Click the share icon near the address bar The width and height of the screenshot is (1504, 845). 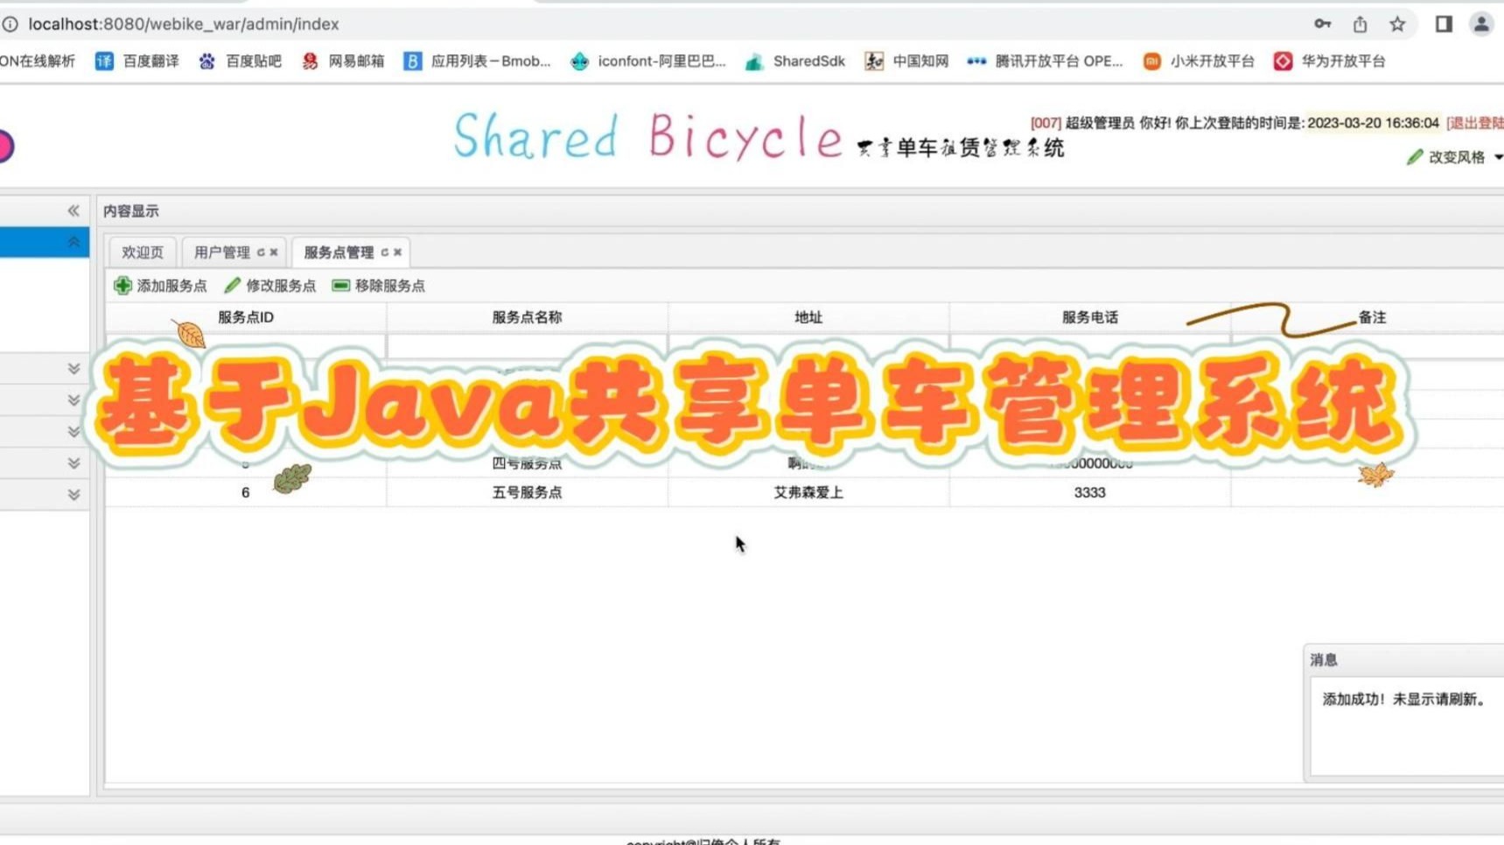pyautogui.click(x=1360, y=24)
